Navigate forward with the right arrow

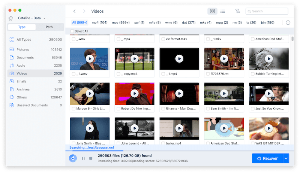(x=84, y=11)
